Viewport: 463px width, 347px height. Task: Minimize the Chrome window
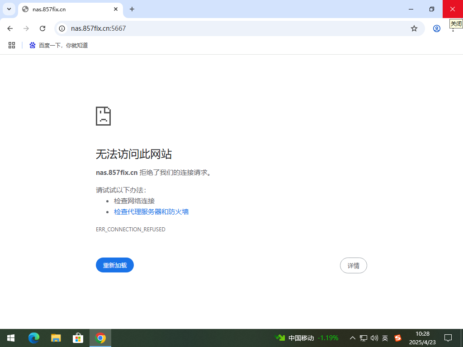point(411,9)
